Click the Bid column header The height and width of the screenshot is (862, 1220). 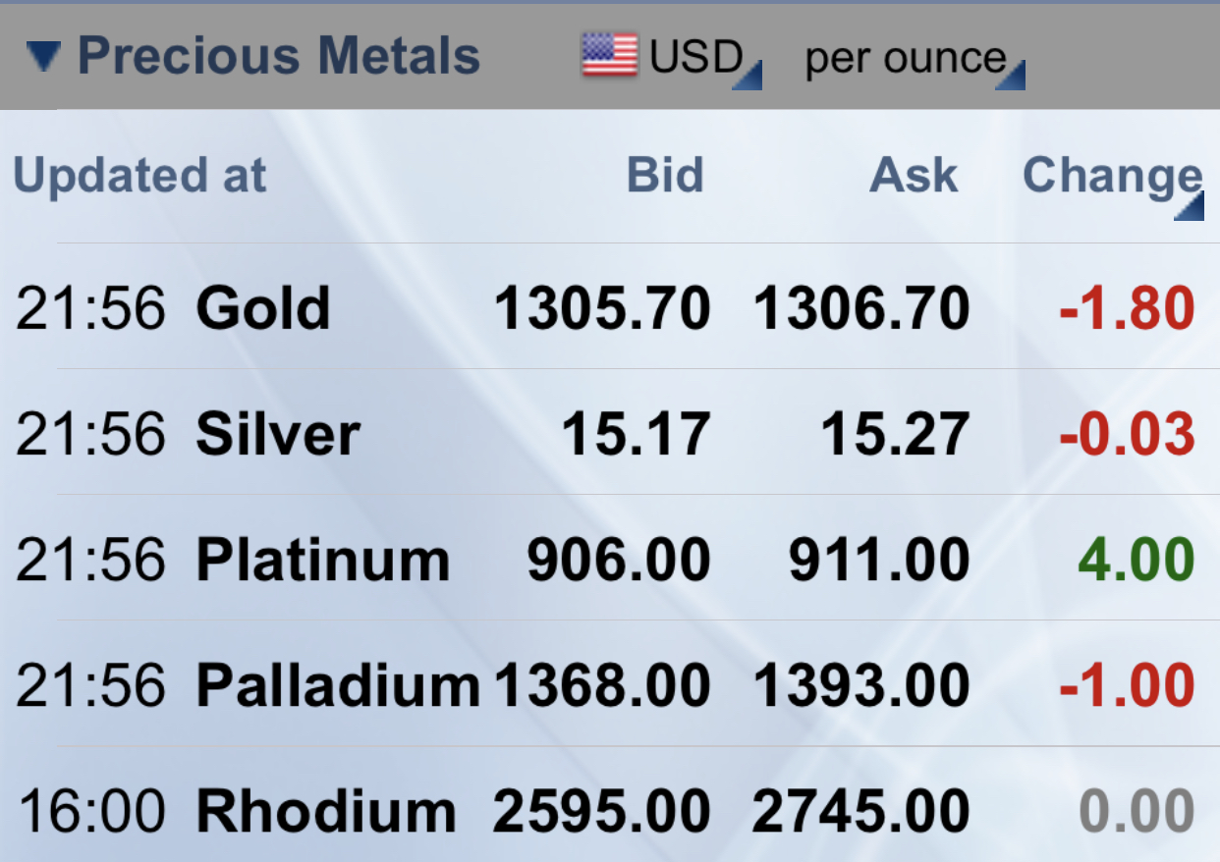point(665,176)
